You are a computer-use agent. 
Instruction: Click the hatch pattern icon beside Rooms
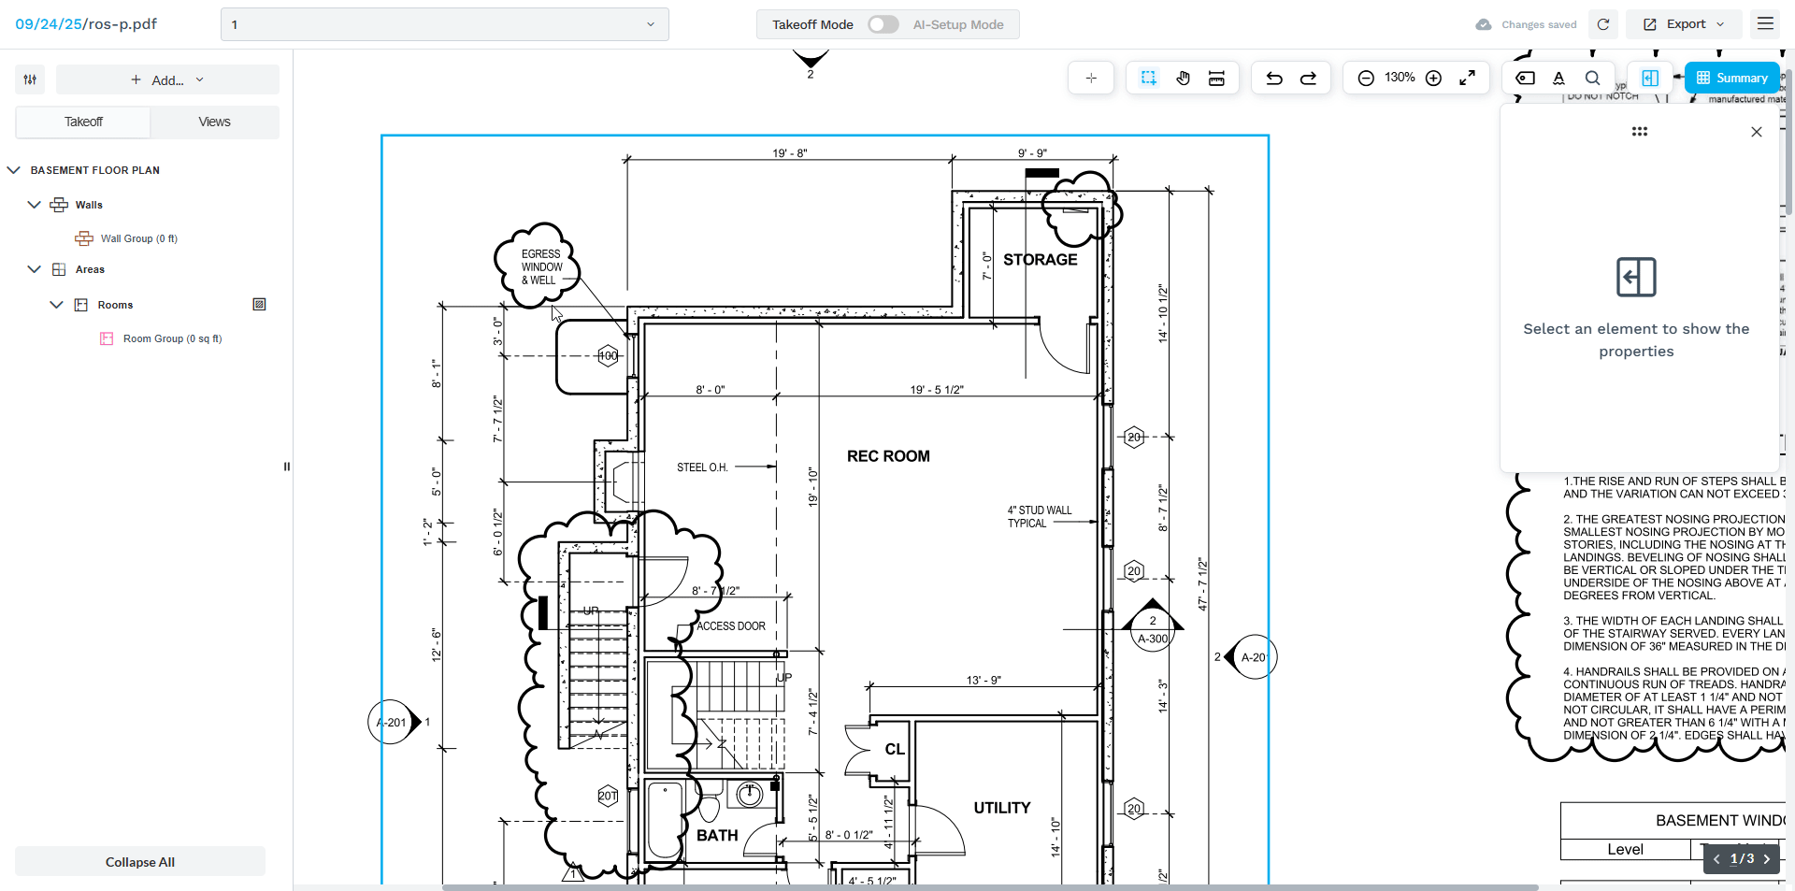tap(259, 304)
